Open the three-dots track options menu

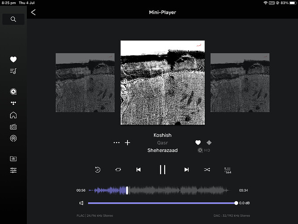(116, 143)
